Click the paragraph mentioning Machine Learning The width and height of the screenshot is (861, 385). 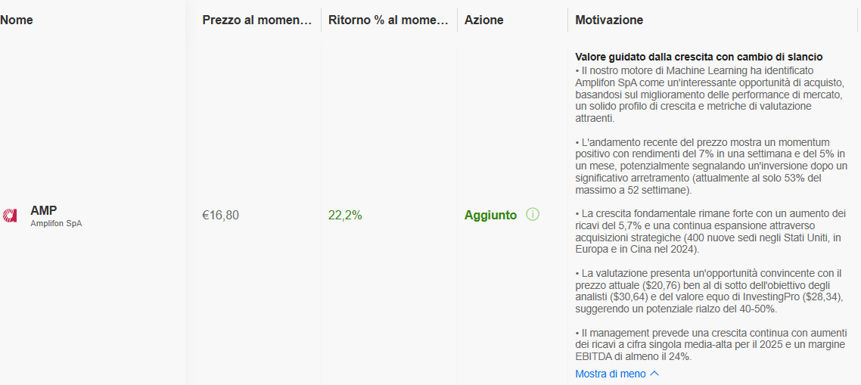pos(710,95)
